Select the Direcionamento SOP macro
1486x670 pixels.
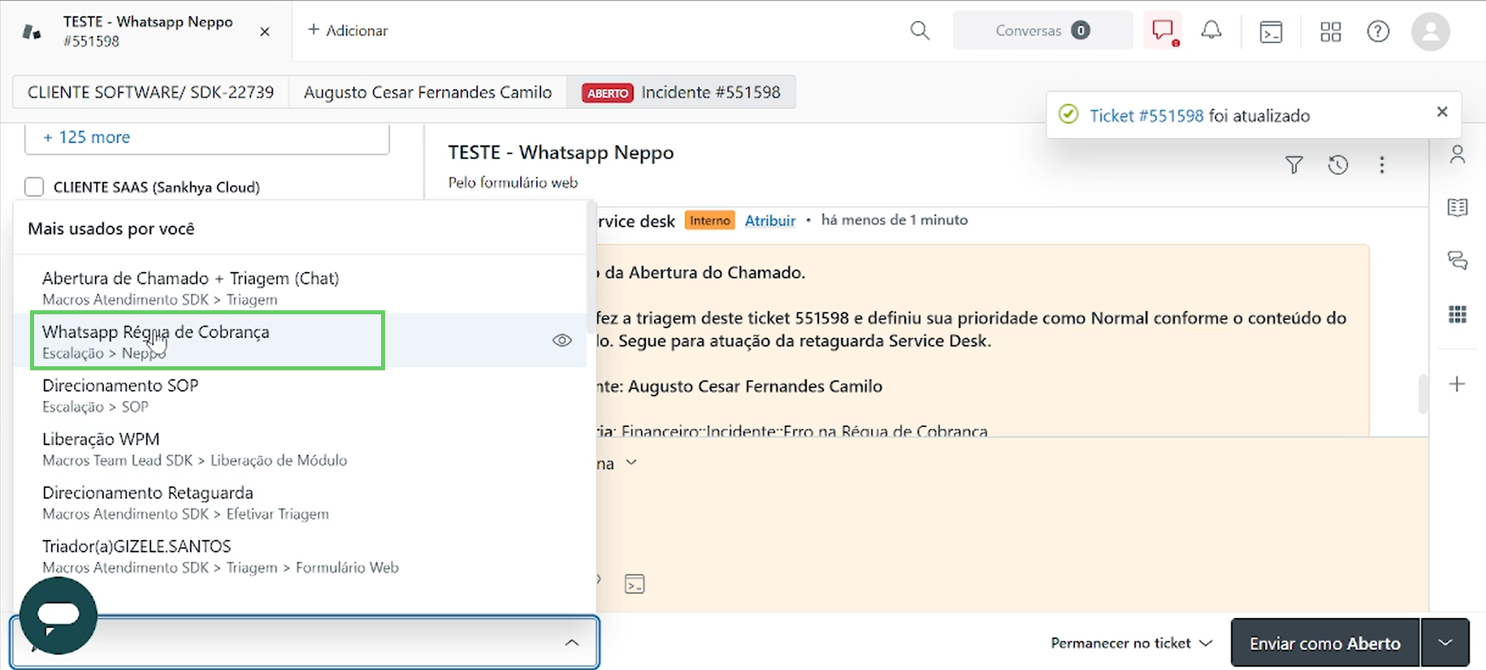pyautogui.click(x=300, y=395)
